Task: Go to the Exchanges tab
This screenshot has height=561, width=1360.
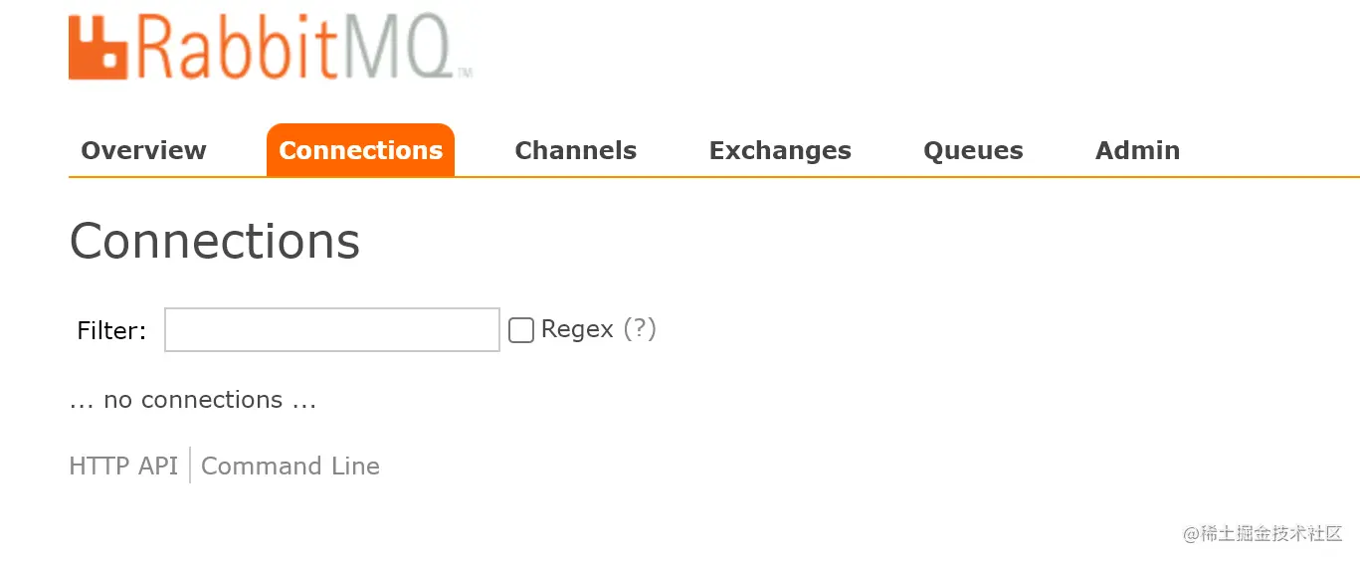Action: 780,150
